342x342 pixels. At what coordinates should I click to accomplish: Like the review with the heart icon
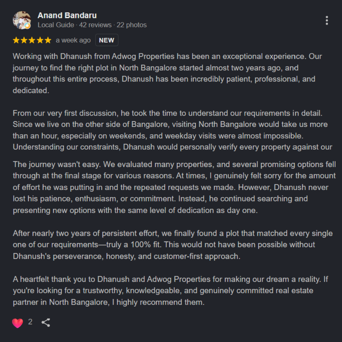(x=17, y=323)
